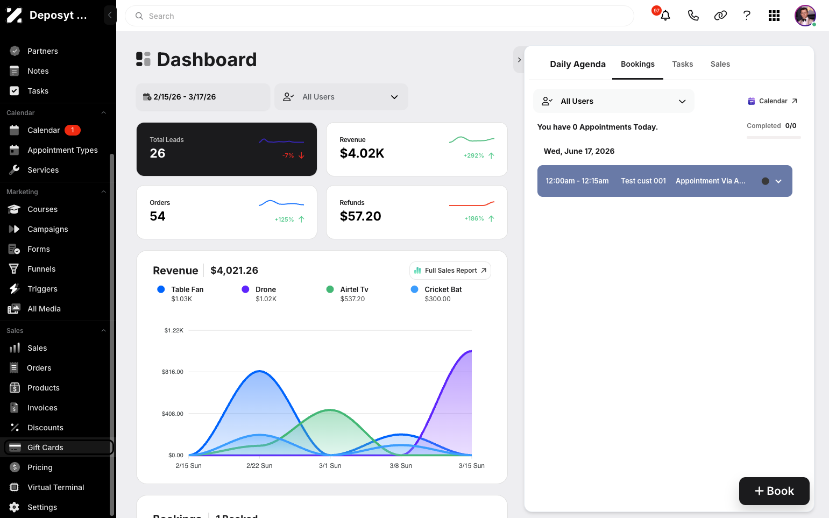Switch to the agenda Sales tab

click(x=720, y=64)
